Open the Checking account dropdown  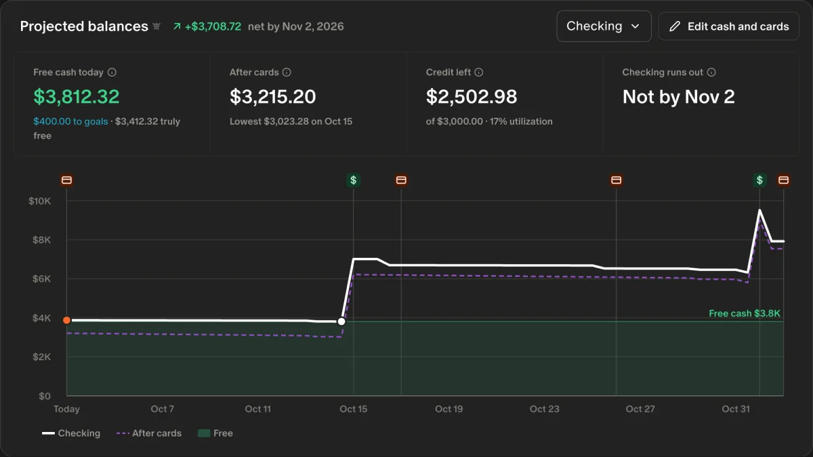(604, 26)
